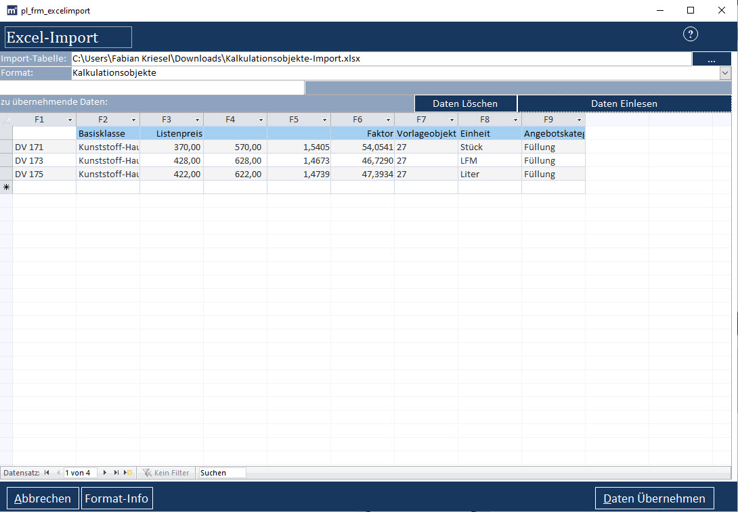
Task: Open the F9 column filter dropdown
Action: pyautogui.click(x=579, y=120)
